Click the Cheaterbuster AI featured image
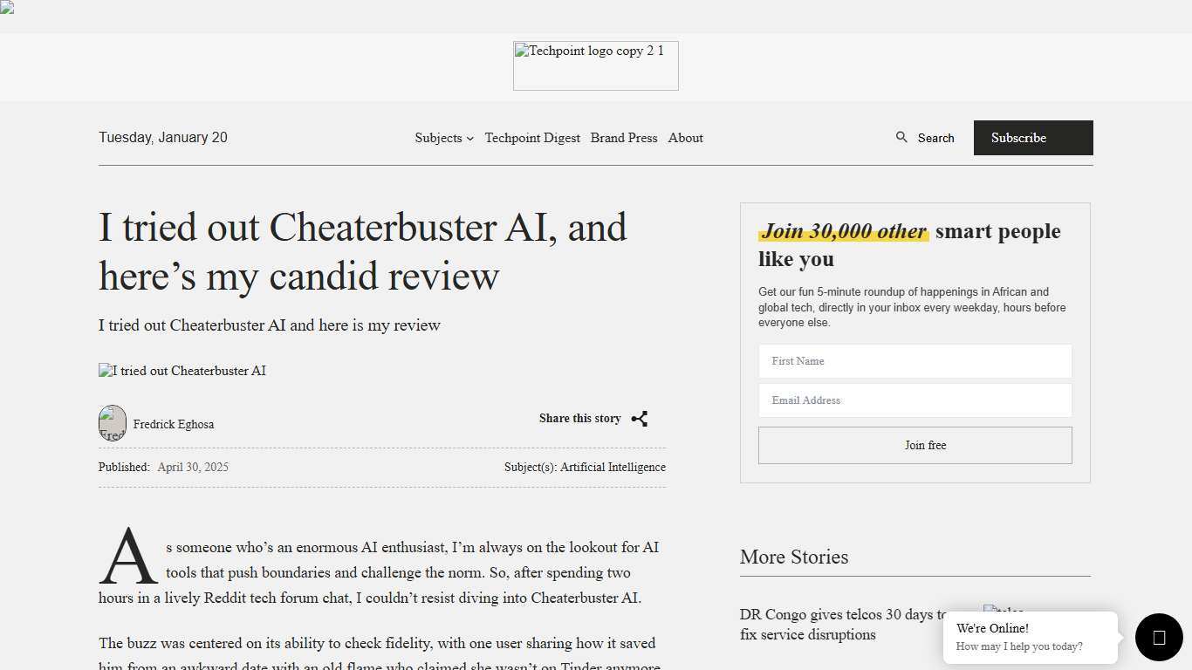Screen dimensions: 1192x670 [182, 370]
